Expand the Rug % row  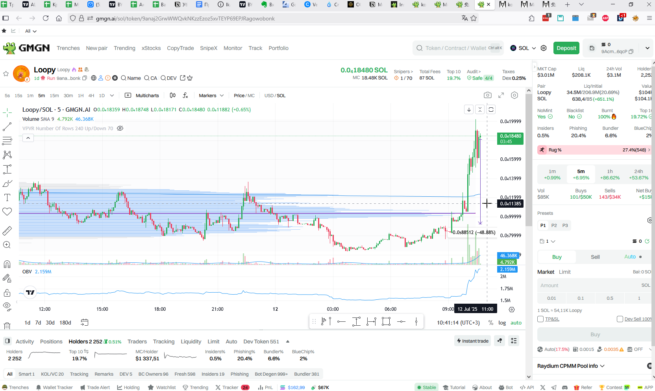[x=594, y=150]
